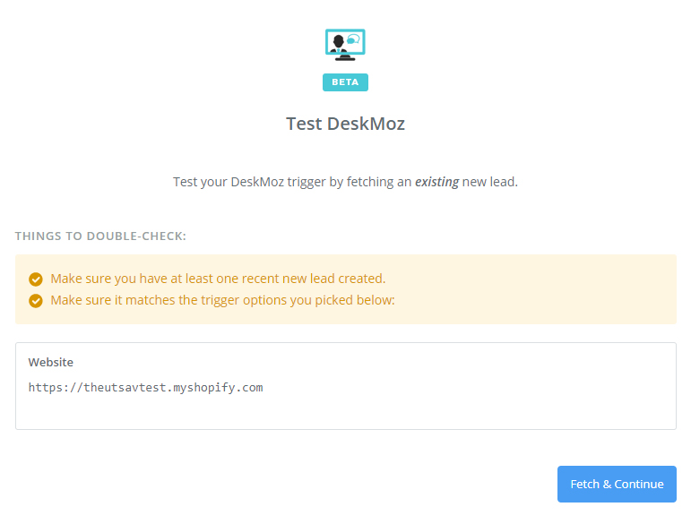Click the monitor stand of DeskMoz logo

(x=345, y=57)
